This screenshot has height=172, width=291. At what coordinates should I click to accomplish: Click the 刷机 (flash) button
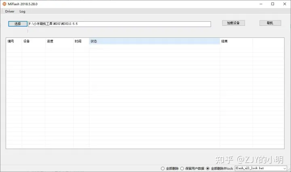pos(270,23)
